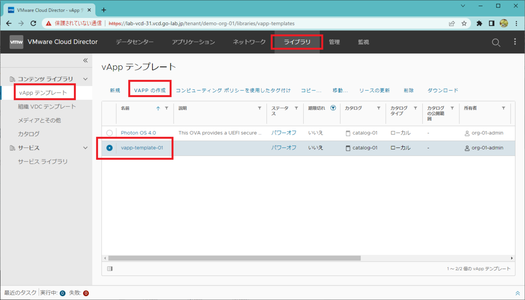Viewport: 525px width, 300px height.
Task: Click リースの更新 button
Action: click(x=374, y=90)
